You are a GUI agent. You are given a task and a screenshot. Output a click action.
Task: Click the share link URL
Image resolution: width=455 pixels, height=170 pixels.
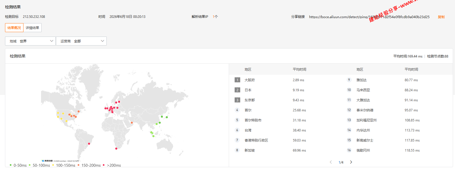click(x=369, y=17)
